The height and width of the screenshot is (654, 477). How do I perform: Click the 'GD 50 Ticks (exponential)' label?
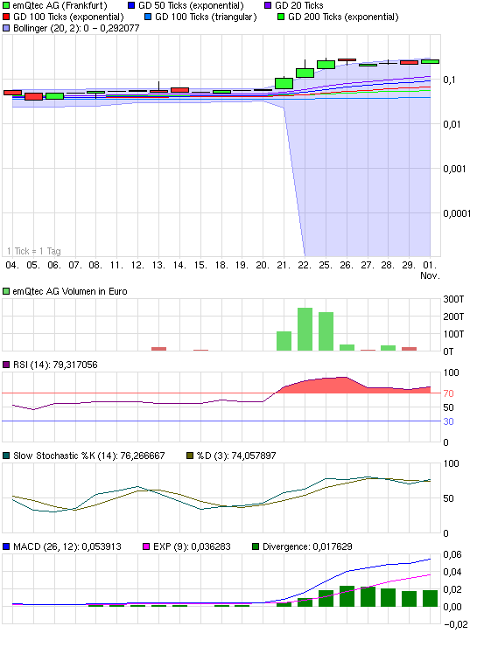click(x=191, y=6)
